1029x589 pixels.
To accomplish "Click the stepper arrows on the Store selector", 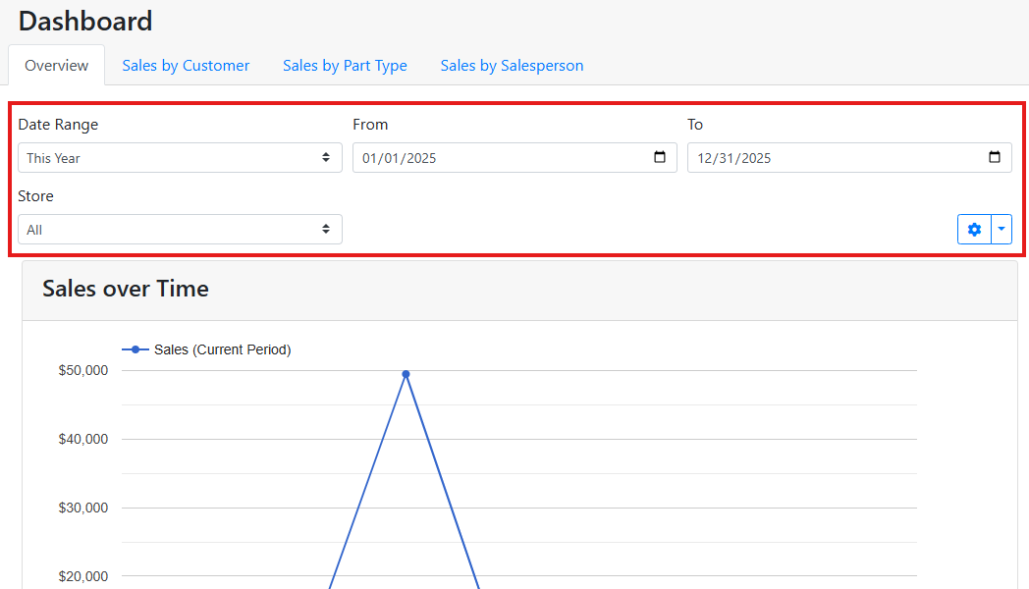I will click(x=327, y=229).
